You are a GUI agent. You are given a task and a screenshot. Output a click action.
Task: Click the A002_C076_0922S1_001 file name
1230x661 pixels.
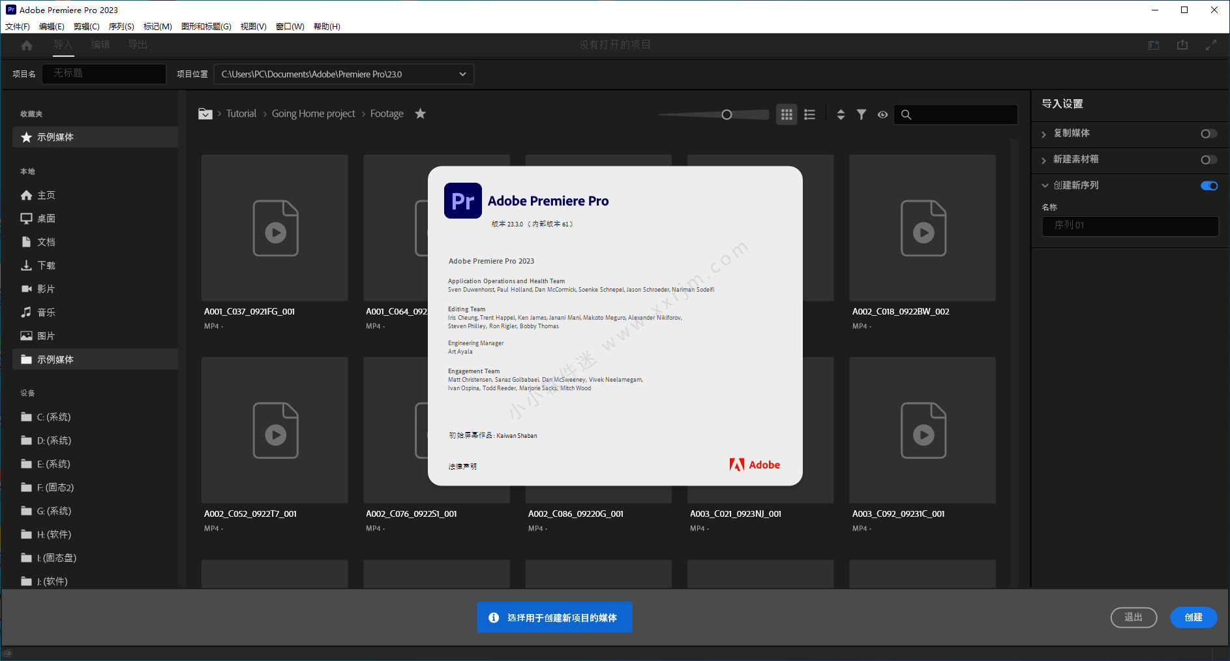point(412,514)
